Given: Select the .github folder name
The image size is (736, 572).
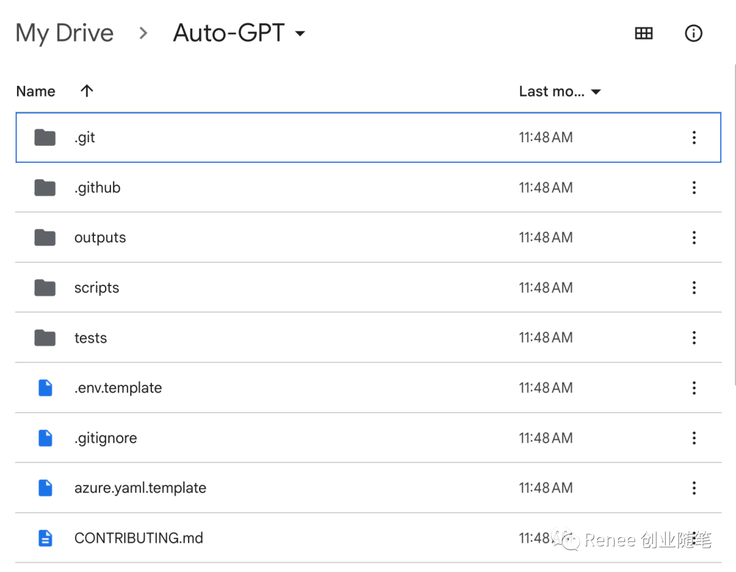Looking at the screenshot, I should 97,188.
